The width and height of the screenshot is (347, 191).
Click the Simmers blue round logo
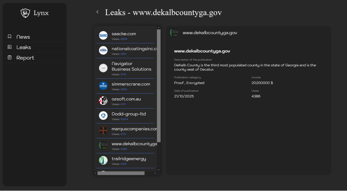click(103, 86)
